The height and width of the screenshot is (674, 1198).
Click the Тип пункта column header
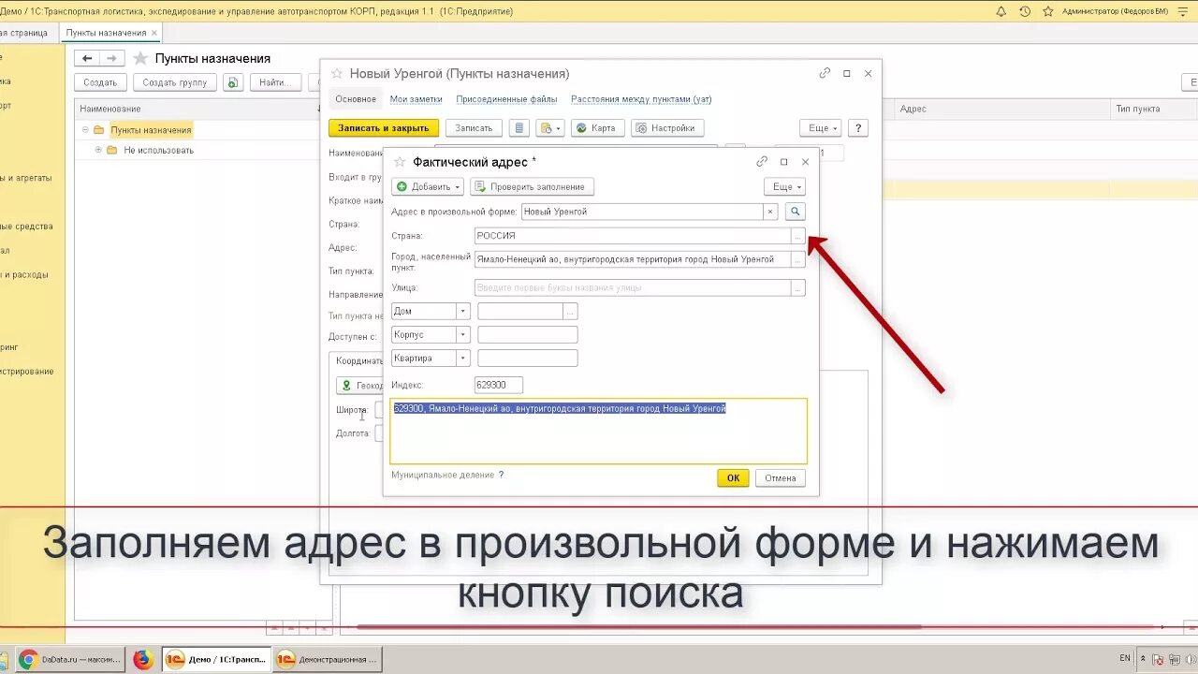[1153, 109]
